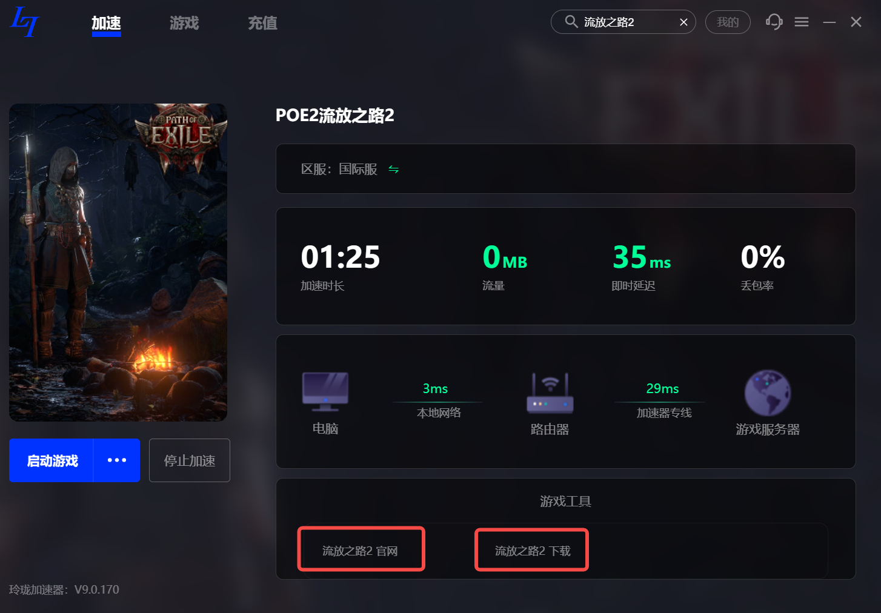Open the 流放之路2 下载 link
Screen dimensions: 881x613
[532, 550]
